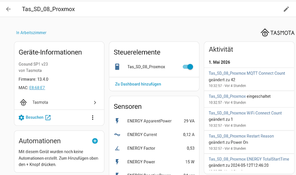Go back with the arrow icon
Viewport: 296px width, 175px height.
(x=8, y=9)
